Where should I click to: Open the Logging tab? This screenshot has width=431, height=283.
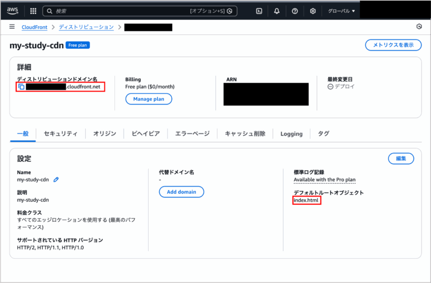coord(291,134)
